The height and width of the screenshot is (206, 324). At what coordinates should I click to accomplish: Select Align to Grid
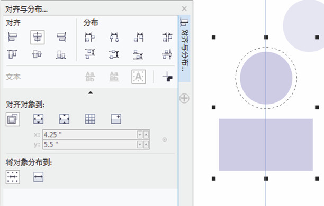click(91, 119)
